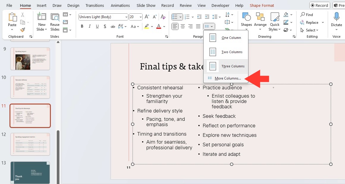Open the Text Direction menu

coord(229,15)
